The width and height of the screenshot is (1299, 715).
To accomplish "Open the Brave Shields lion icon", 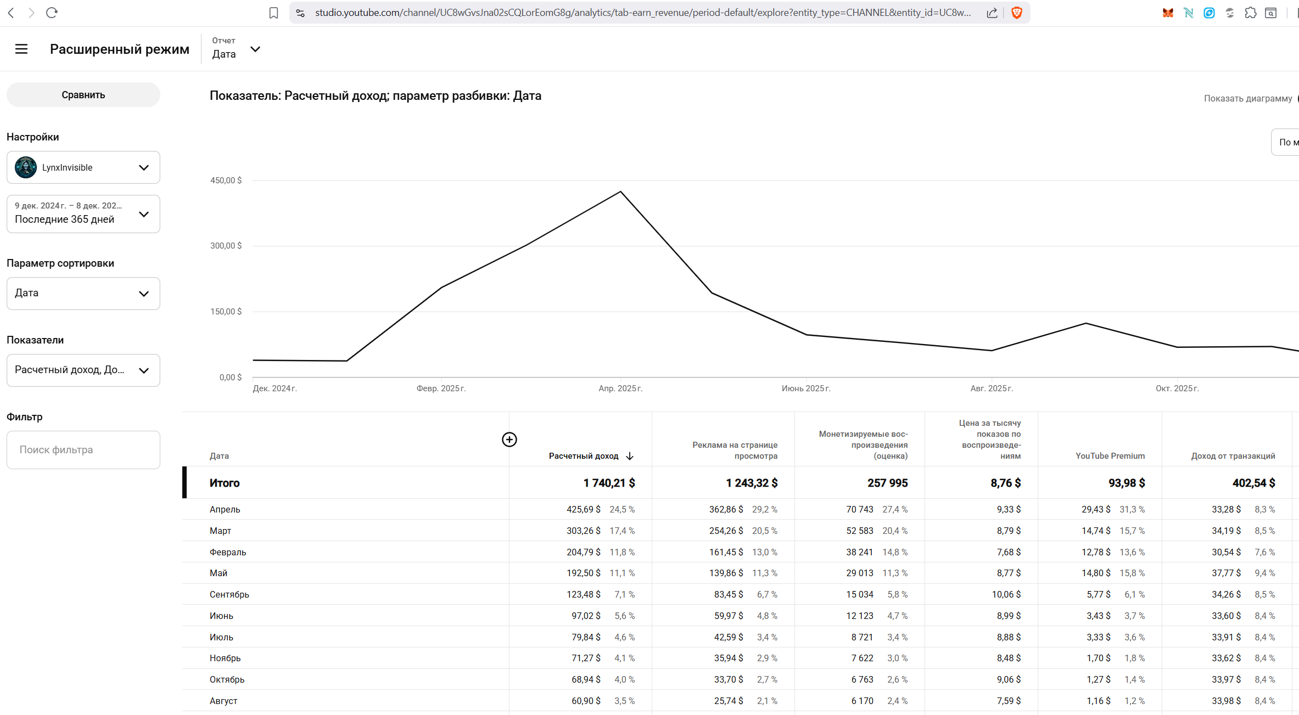I will (x=1016, y=13).
